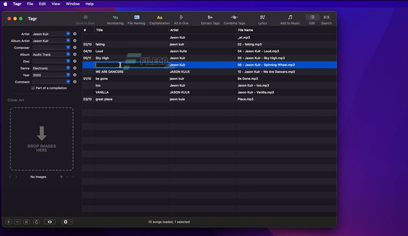Select the 'faking' song row
This screenshot has width=408, height=236.
click(209, 44)
